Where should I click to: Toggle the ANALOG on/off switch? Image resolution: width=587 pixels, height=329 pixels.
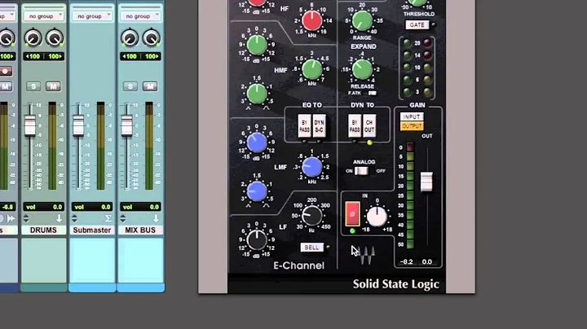(x=362, y=171)
